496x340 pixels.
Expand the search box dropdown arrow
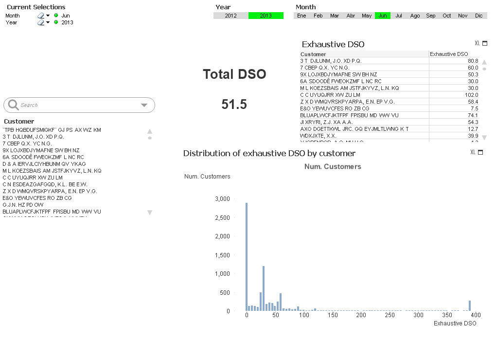(x=144, y=105)
